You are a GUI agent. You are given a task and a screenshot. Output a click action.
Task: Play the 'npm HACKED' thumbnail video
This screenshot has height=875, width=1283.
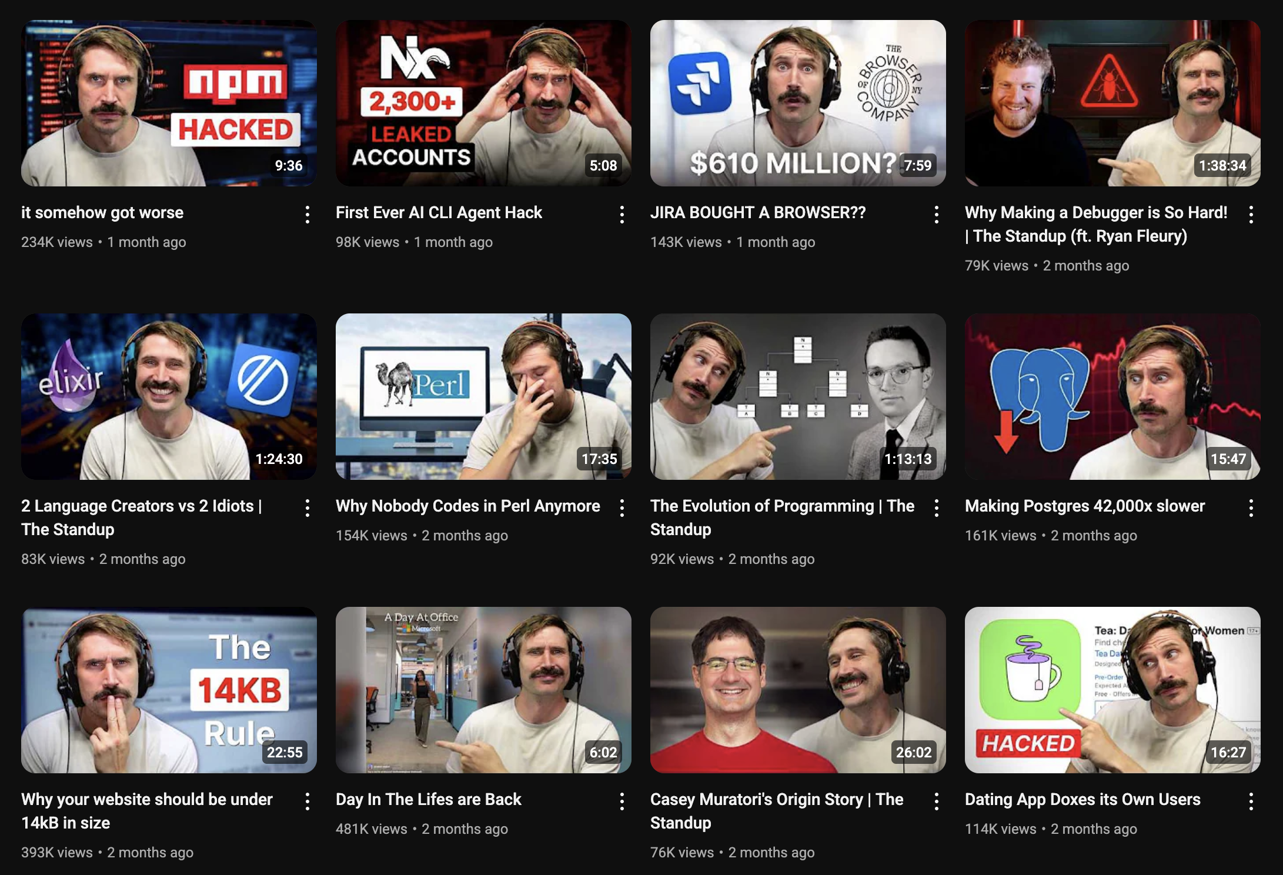pyautogui.click(x=169, y=103)
